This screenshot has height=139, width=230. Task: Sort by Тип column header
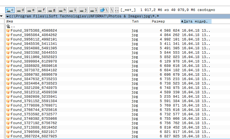click(x=140, y=21)
